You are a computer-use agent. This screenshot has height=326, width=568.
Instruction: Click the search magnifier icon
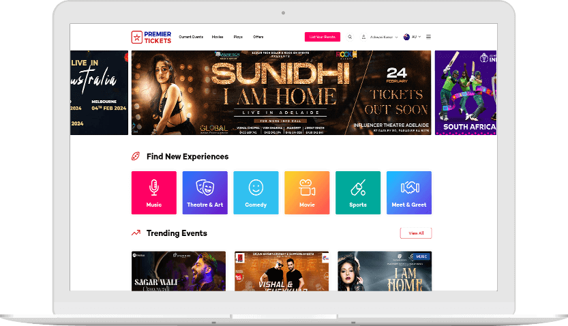click(x=350, y=37)
